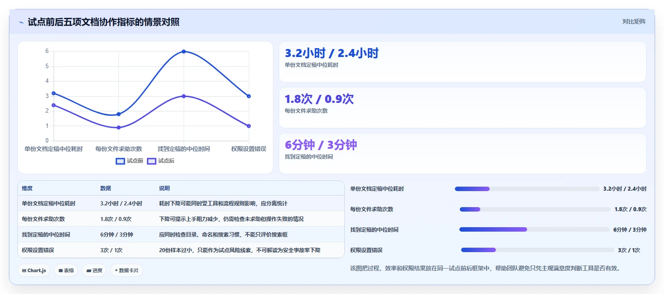Click the icon in the Chart.js chip
This screenshot has width=664, height=294.
pos(24,270)
